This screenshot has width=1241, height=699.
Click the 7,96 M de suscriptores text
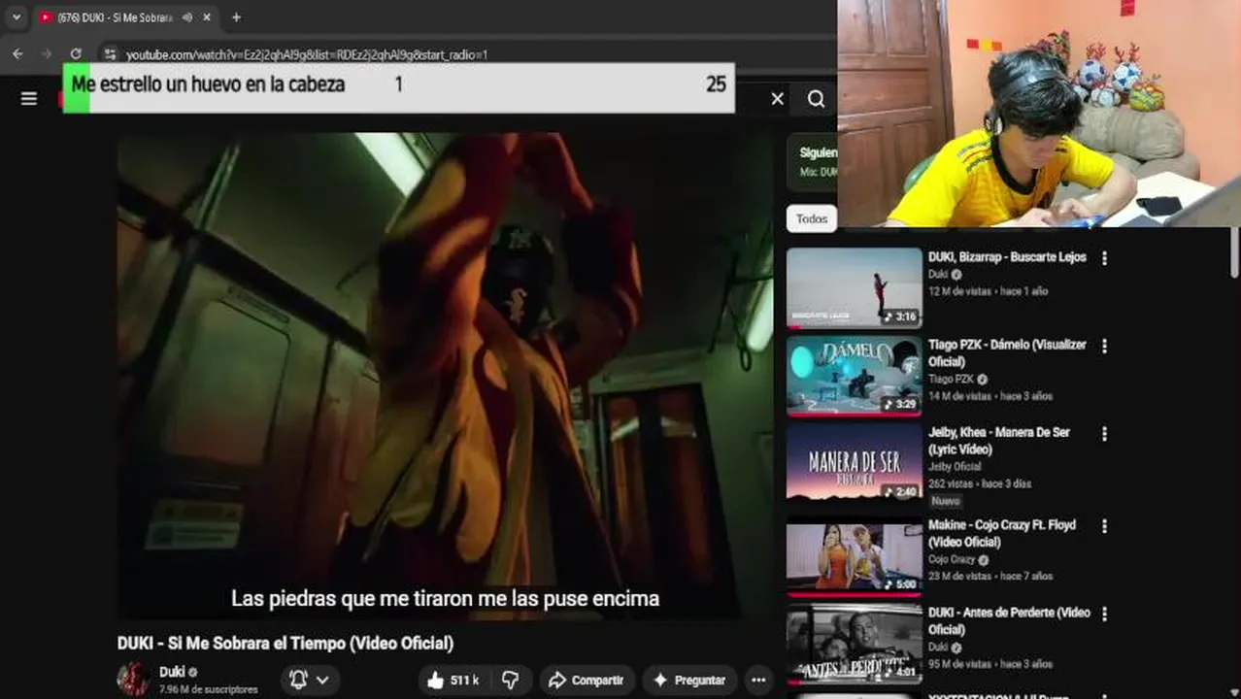(209, 689)
